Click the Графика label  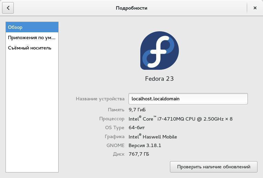[x=115, y=137]
